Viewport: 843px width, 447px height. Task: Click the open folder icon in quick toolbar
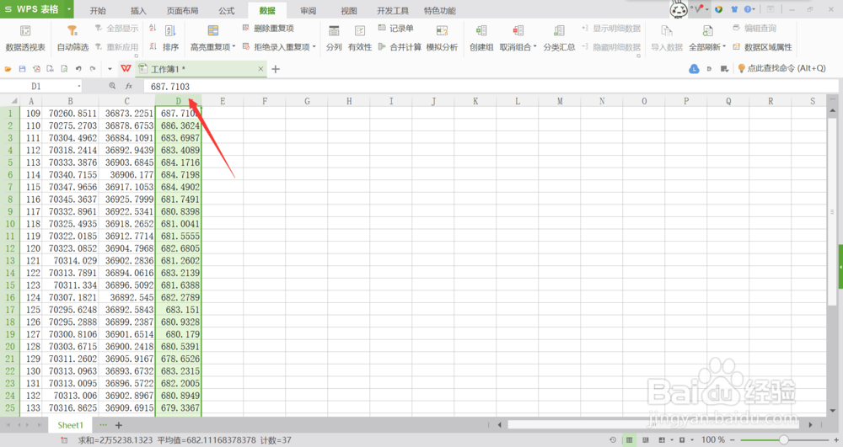pos(8,69)
